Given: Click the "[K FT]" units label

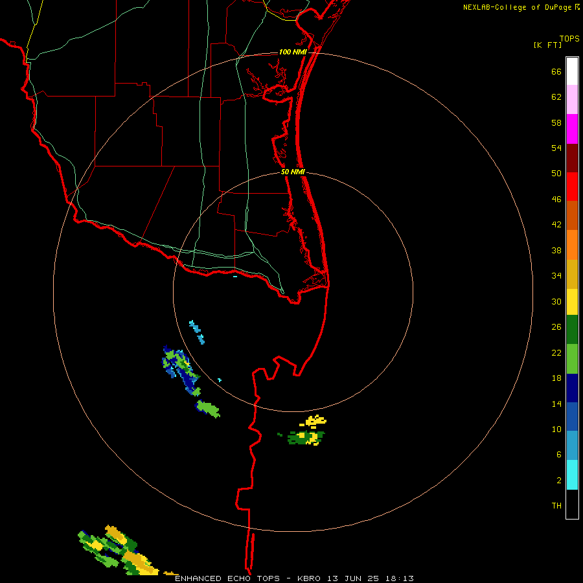Looking at the screenshot, I should 547,45.
